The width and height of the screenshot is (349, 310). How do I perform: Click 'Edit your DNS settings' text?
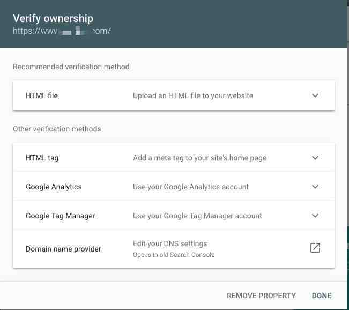click(x=170, y=243)
